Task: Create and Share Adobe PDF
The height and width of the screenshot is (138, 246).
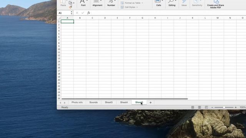Action: tap(215, 4)
